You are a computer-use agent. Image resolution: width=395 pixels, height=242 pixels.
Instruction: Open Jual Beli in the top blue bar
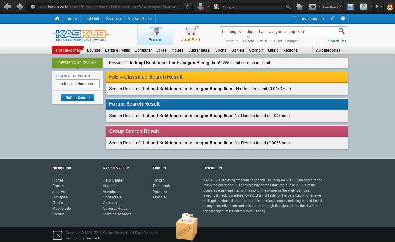point(91,18)
